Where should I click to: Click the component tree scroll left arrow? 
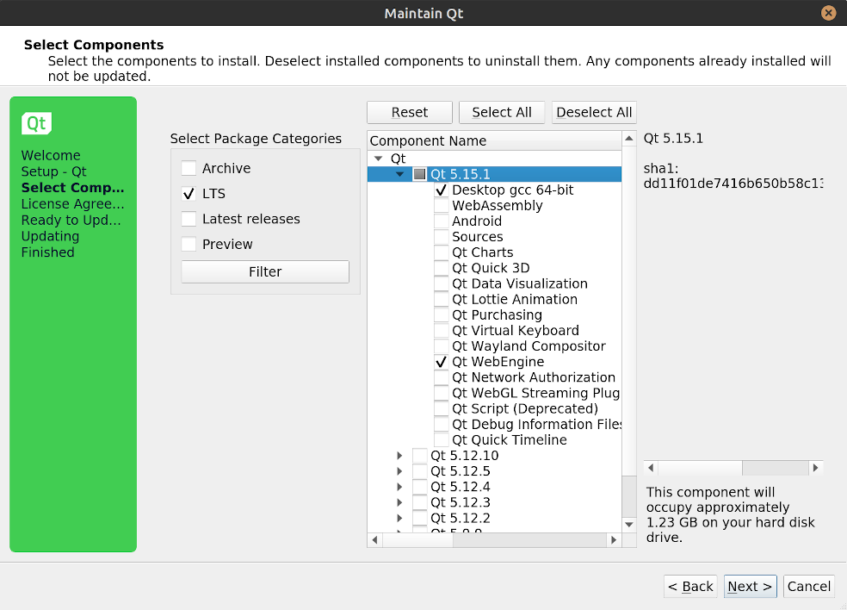(x=375, y=539)
